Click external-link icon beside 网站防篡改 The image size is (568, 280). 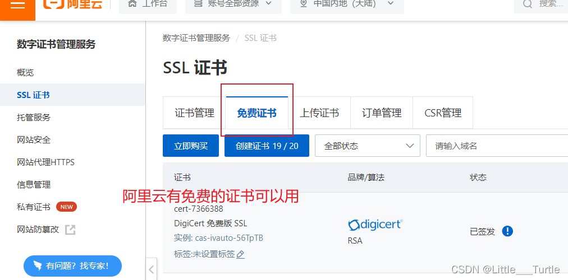click(70, 230)
